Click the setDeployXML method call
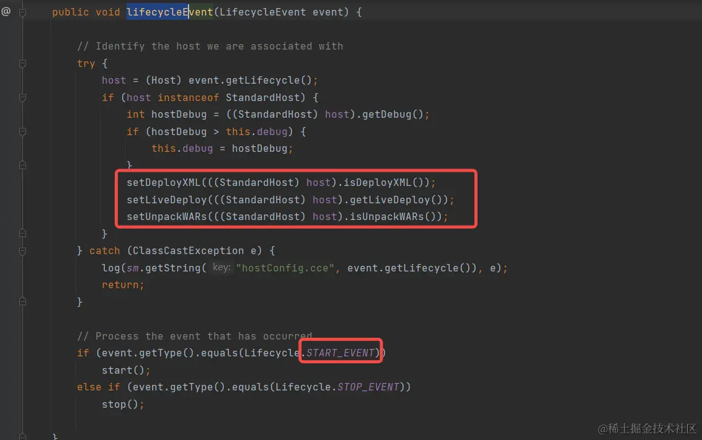702x440 pixels. point(164,182)
